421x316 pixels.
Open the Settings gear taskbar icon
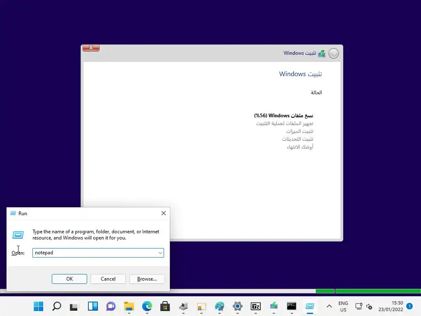(x=237, y=306)
